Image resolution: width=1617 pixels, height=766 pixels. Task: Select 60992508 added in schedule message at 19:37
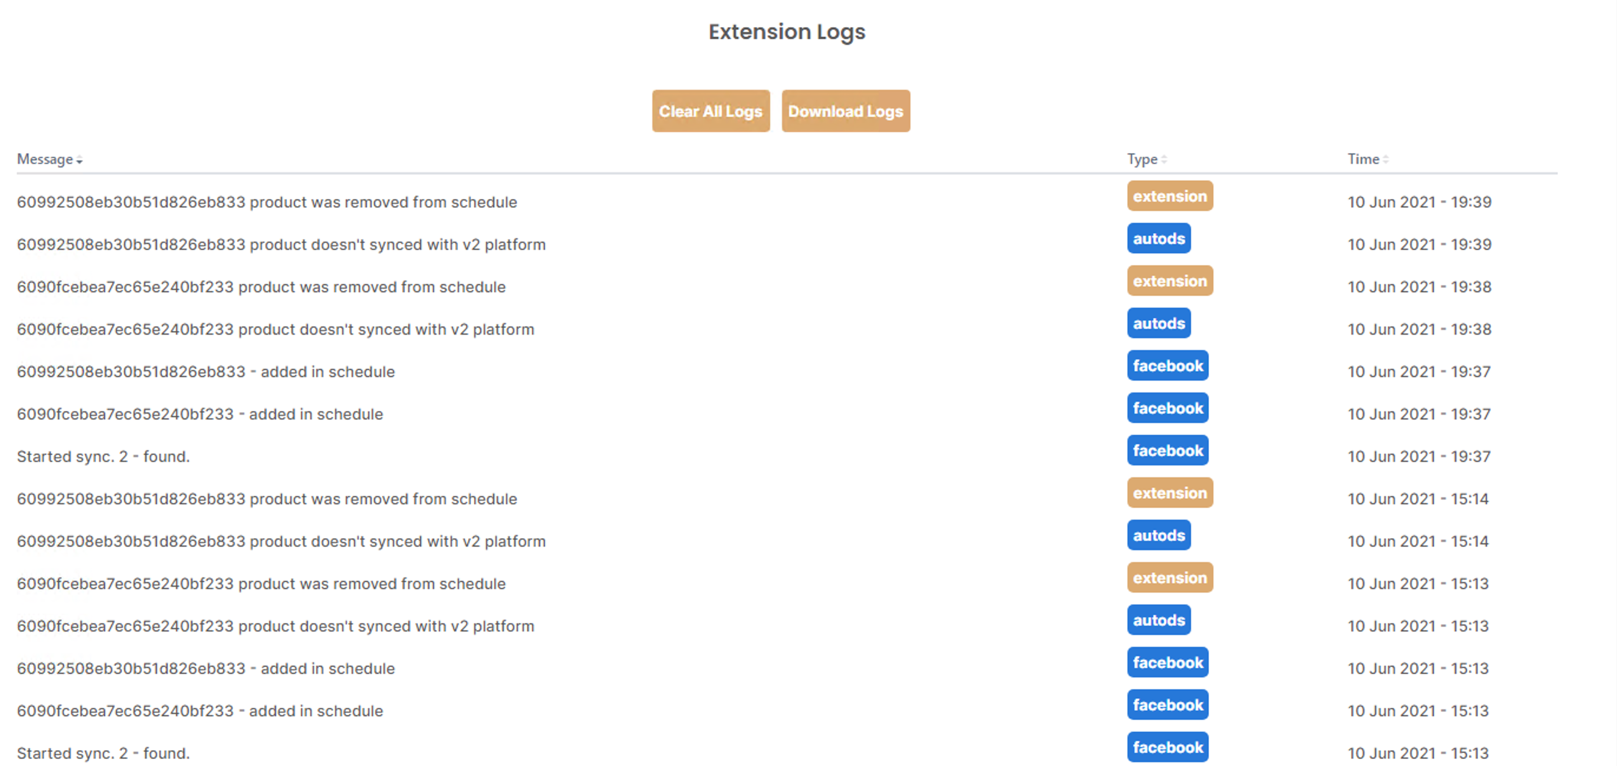pyautogui.click(x=206, y=371)
